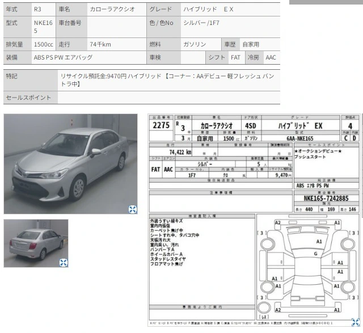Select the mileage value 74千km
Screen dimensions: 363x333
pyautogui.click(x=100, y=44)
